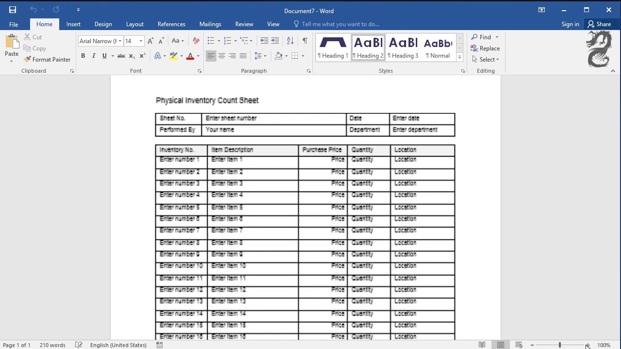
Task: Save the document with the floppy icon
Action: [12, 10]
